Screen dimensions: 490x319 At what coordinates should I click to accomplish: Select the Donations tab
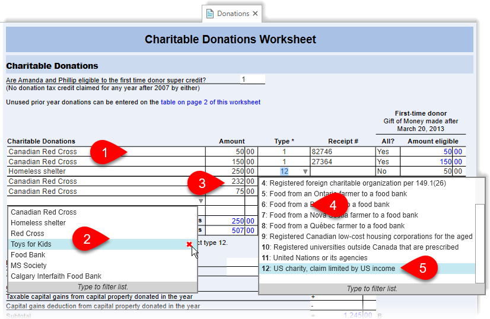pyautogui.click(x=232, y=14)
